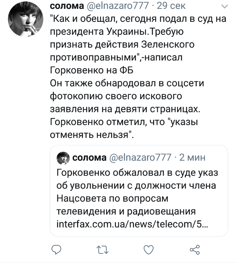Click the line "телевидения и радиовещания"
The image size is (236, 263).
click(x=126, y=212)
